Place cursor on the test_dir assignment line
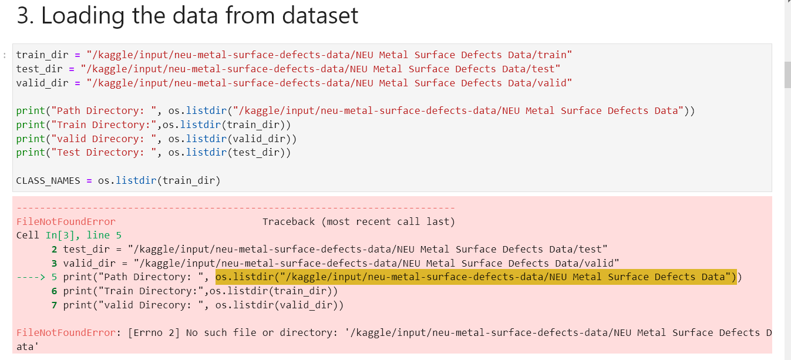 pos(288,69)
